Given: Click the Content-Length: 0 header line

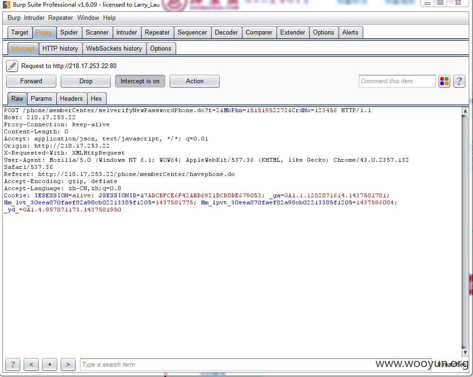Looking at the screenshot, I should point(36,132).
